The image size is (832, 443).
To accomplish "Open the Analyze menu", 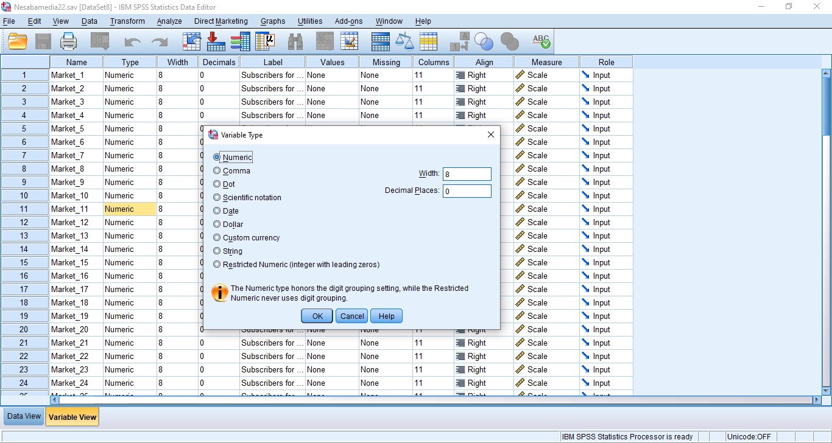I will click(169, 21).
